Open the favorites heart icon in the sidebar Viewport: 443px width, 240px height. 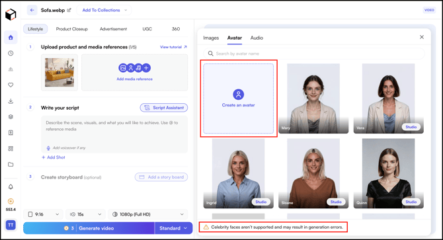[11, 85]
